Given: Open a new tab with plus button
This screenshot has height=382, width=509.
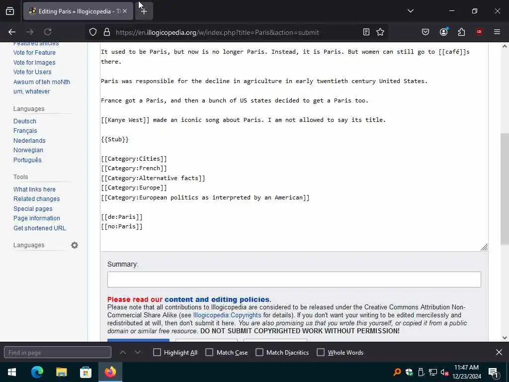Looking at the screenshot, I should 144,11.
